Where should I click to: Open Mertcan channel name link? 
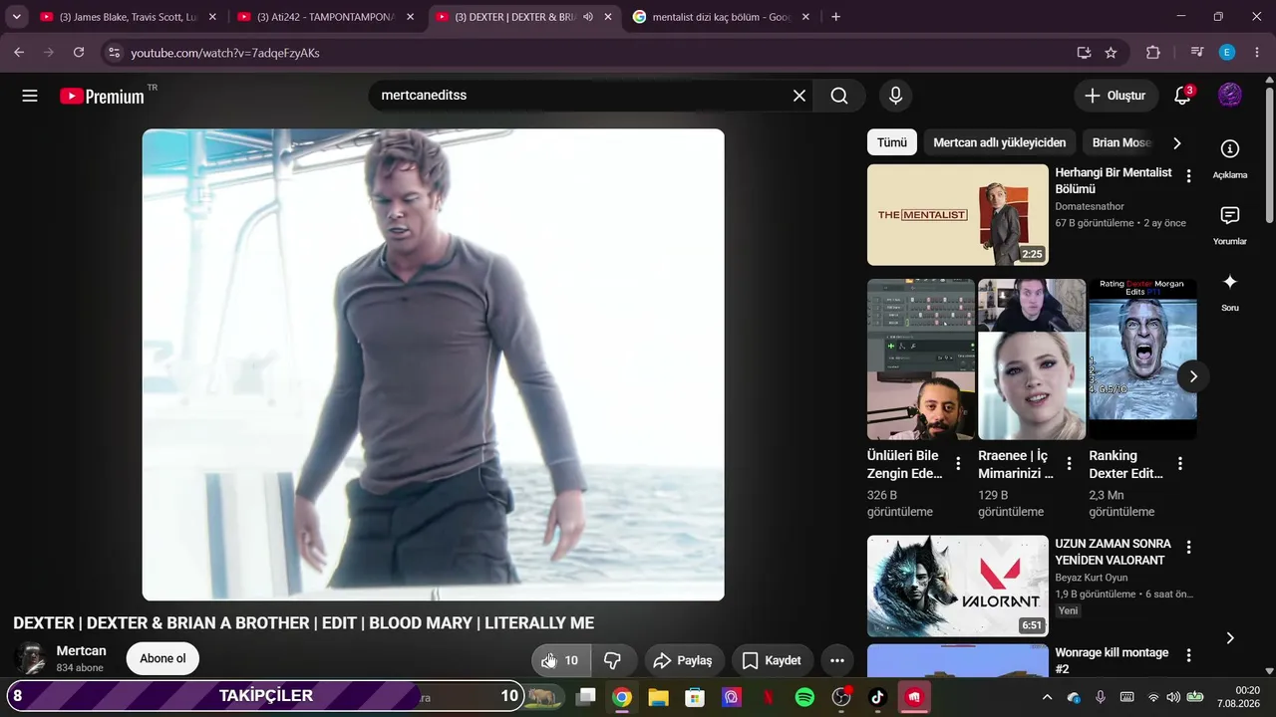pos(82,651)
